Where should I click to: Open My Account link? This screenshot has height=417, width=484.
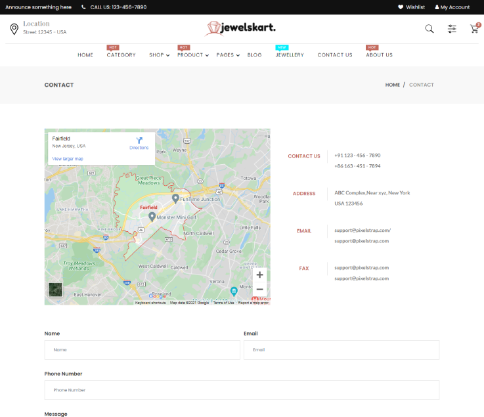tap(452, 7)
